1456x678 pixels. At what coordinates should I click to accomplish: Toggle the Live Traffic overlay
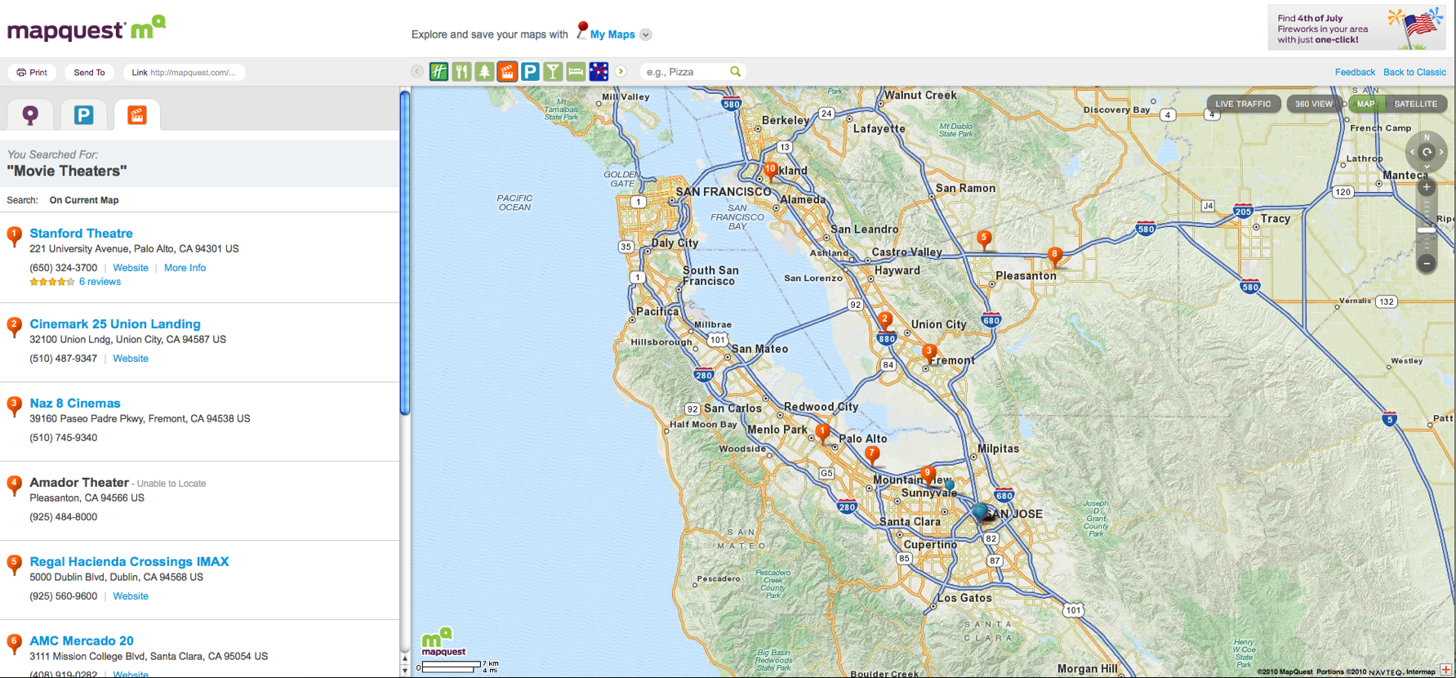(1243, 104)
